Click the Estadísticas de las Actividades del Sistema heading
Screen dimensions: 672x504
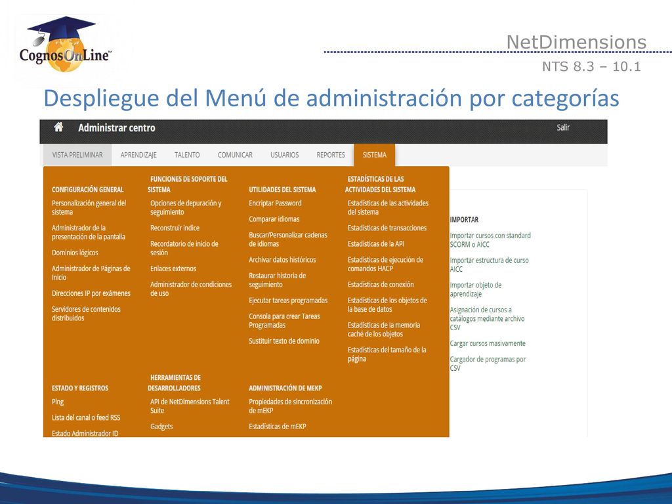coord(381,184)
